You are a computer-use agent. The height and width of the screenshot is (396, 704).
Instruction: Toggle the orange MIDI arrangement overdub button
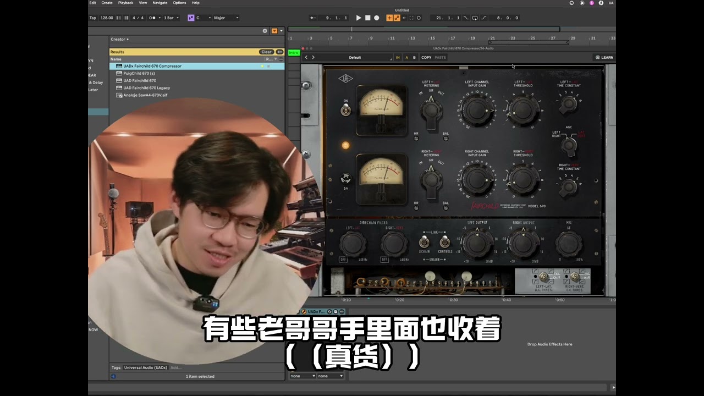click(390, 18)
